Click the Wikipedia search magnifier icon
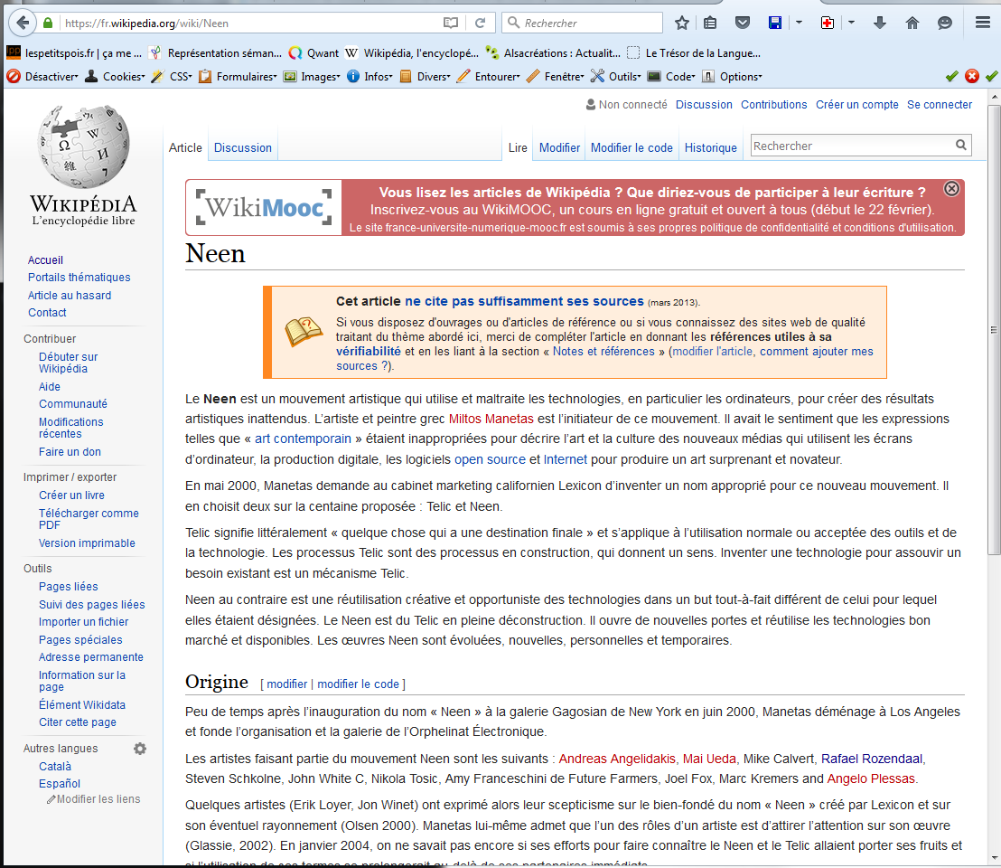The height and width of the screenshot is (868, 1001). pyautogui.click(x=961, y=146)
